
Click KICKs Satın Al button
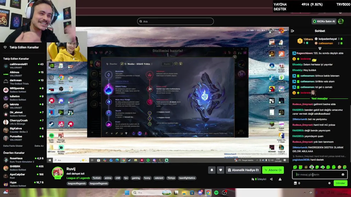click(324, 21)
